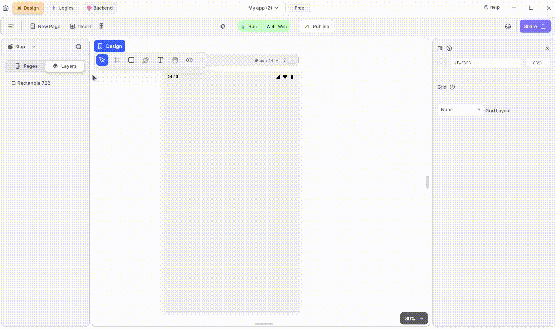
Task: Click the Share button
Action: pyautogui.click(x=535, y=27)
